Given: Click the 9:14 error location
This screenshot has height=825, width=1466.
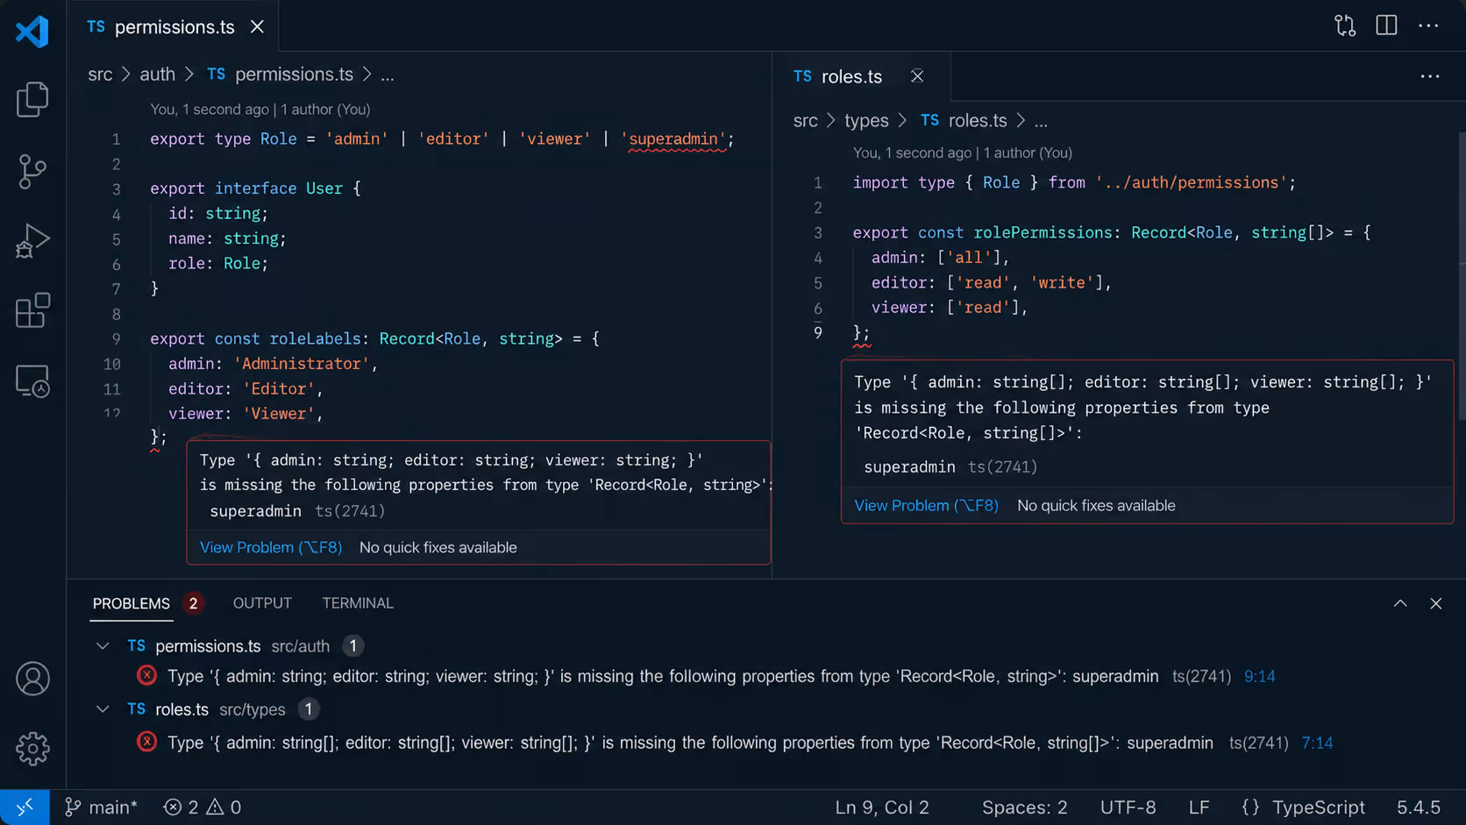Looking at the screenshot, I should (1260, 676).
